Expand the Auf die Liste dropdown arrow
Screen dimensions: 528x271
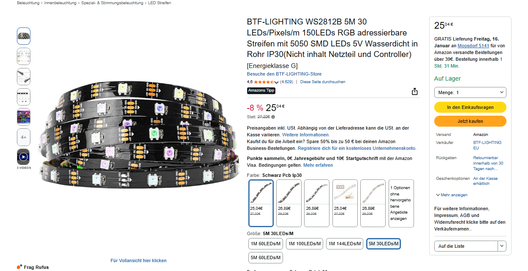click(502, 246)
